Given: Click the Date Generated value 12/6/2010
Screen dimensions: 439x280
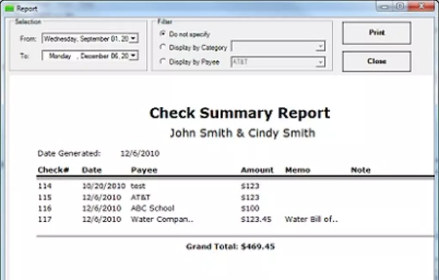Looking at the screenshot, I should click(140, 153).
